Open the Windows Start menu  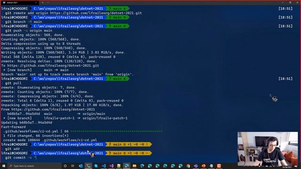[x=4, y=166]
